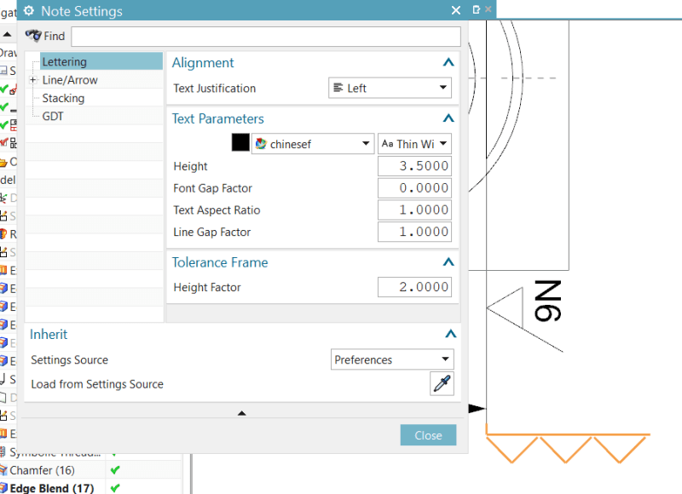Select Chamfer (16) in the navigator

tap(42, 470)
